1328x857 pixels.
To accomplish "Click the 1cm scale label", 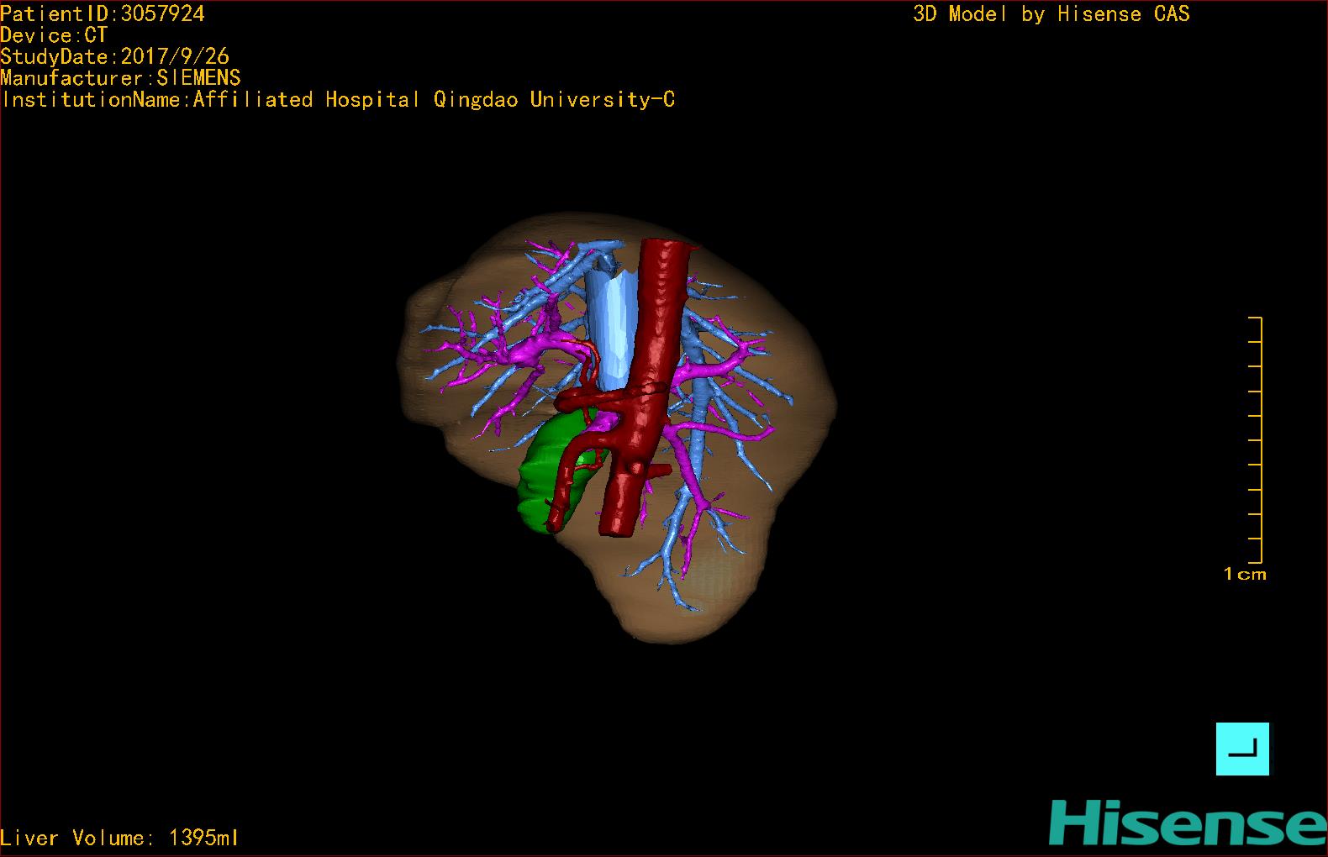I will (x=1245, y=575).
